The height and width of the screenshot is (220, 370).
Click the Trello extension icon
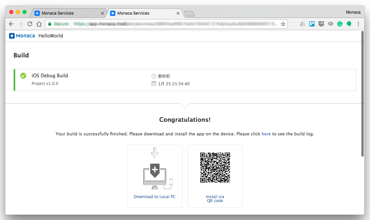tap(312, 24)
